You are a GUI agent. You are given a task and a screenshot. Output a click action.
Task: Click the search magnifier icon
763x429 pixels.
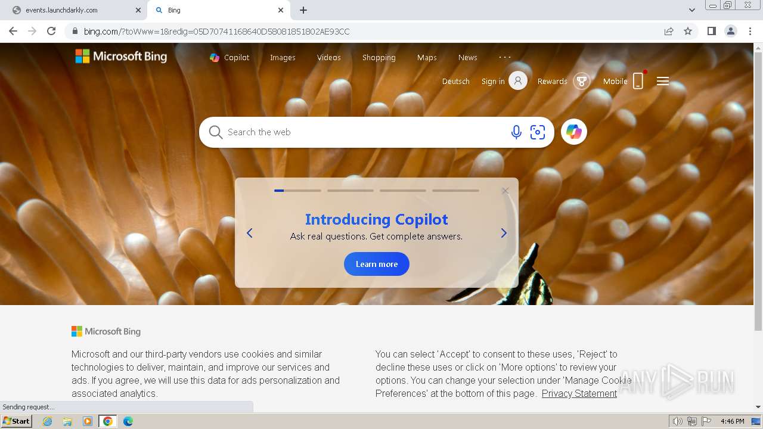pos(216,132)
